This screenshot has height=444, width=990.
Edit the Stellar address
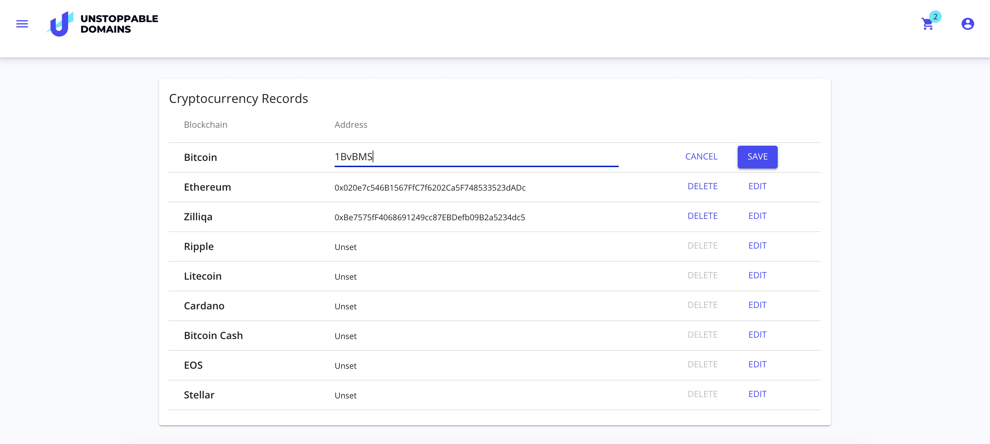pos(757,394)
